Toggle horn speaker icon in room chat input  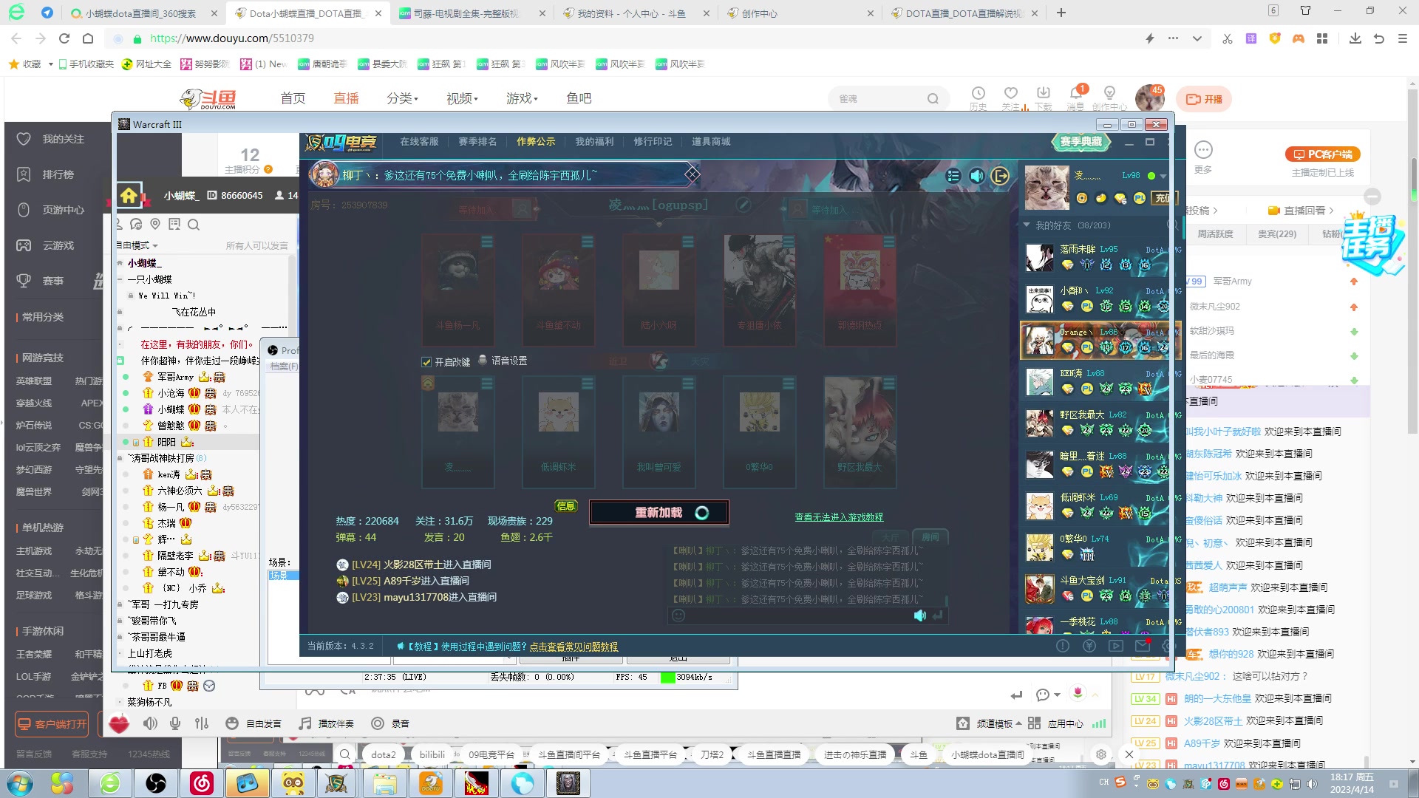(x=919, y=615)
